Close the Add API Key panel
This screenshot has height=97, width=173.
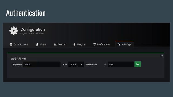pyautogui.click(x=162, y=56)
